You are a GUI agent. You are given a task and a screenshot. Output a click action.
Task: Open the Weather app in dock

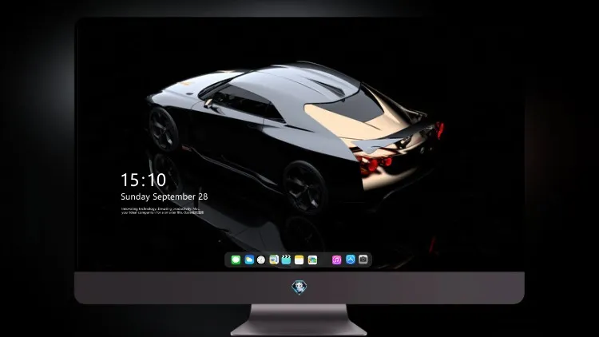(x=249, y=260)
